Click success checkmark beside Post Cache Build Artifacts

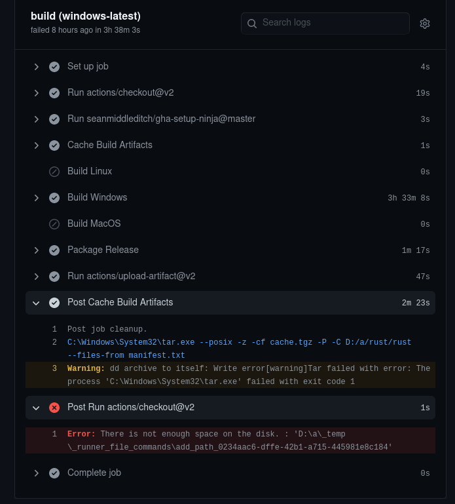pyautogui.click(x=54, y=303)
